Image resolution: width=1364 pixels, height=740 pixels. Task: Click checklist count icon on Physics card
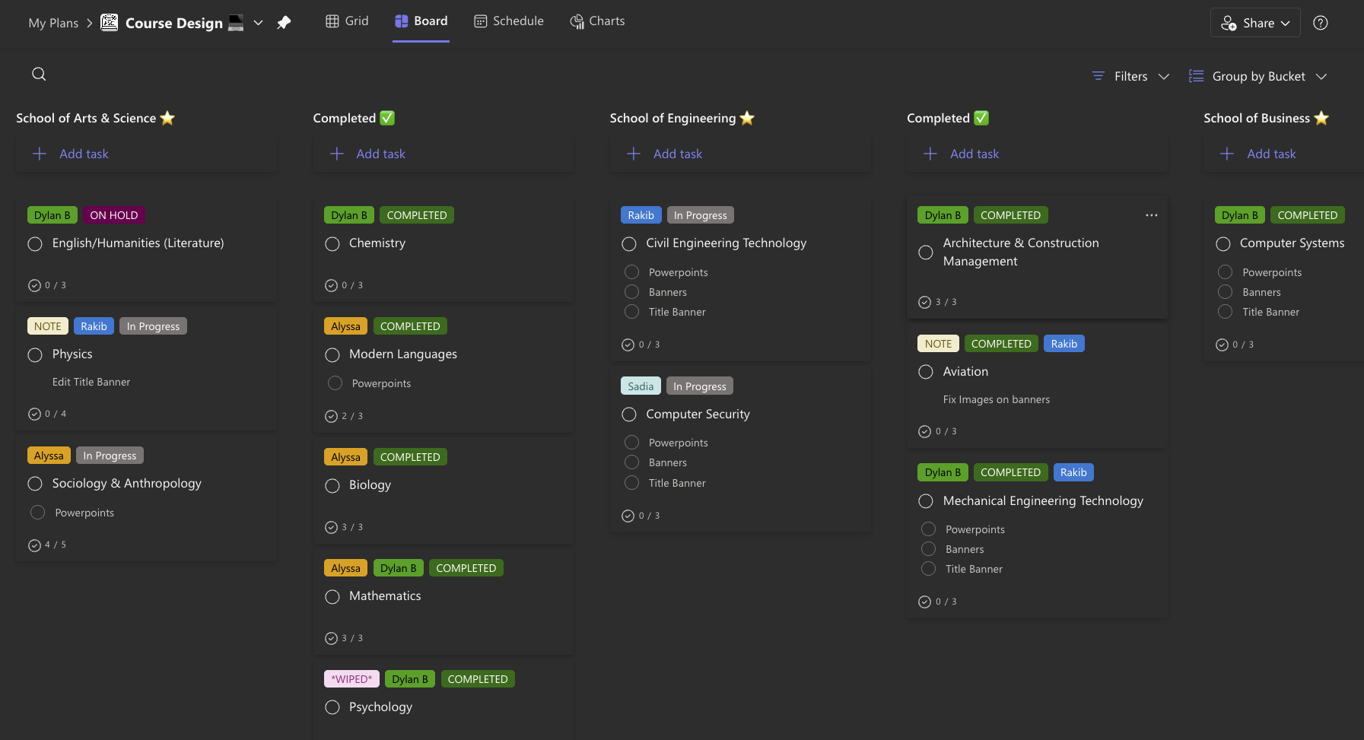pyautogui.click(x=34, y=414)
